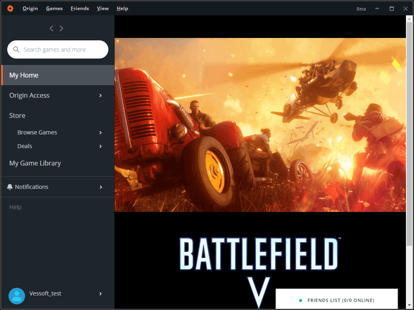
Task: Close the Origin window
Action: point(406,8)
